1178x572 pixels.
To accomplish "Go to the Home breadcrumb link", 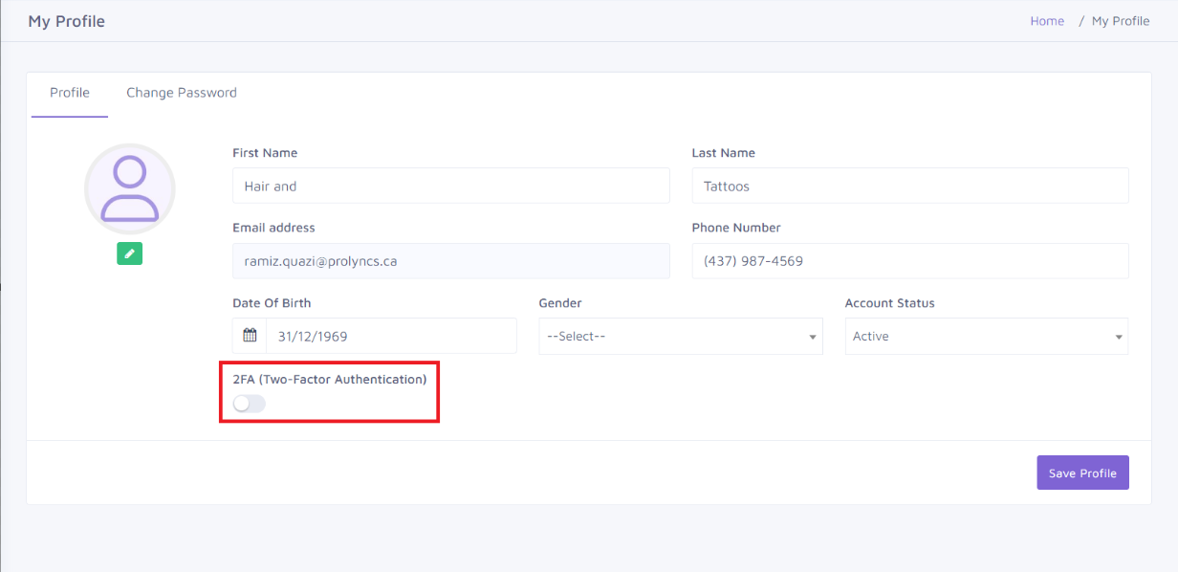I will click(x=1047, y=21).
